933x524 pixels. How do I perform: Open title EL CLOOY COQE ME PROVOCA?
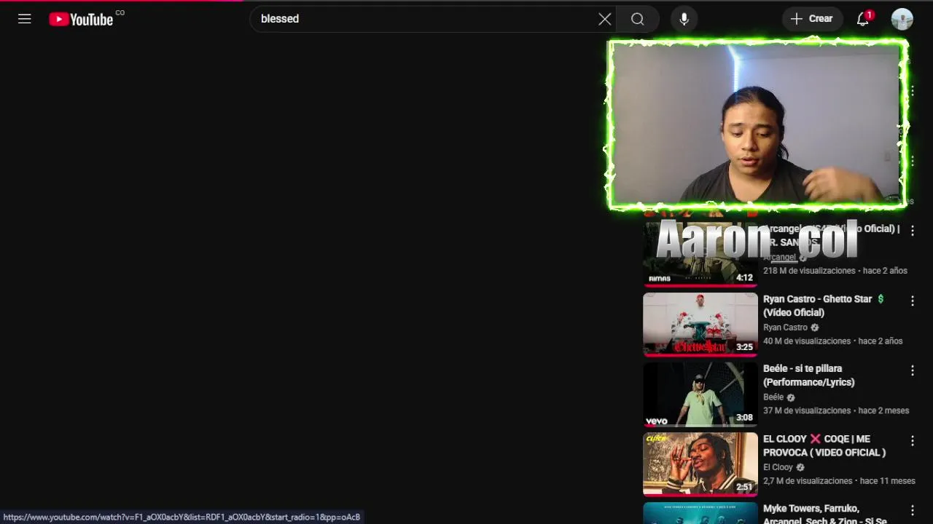pos(824,445)
